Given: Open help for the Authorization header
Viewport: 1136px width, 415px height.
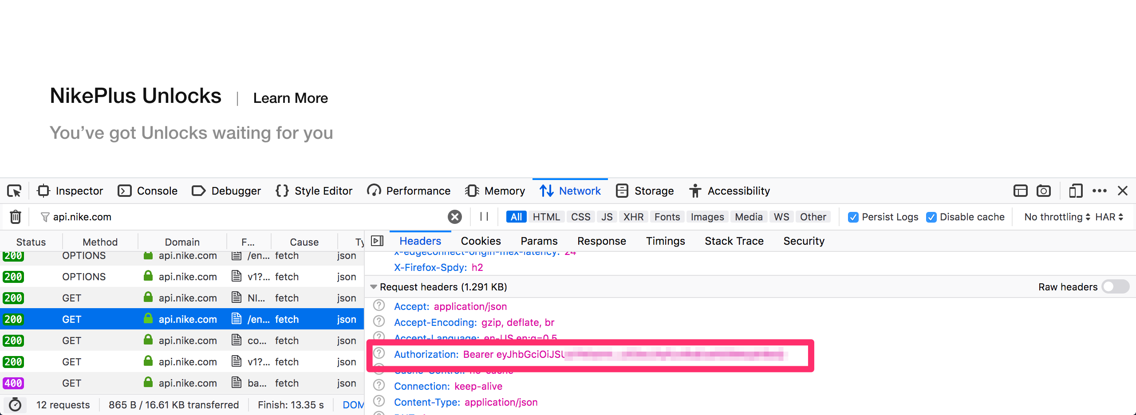Looking at the screenshot, I should 379,353.
